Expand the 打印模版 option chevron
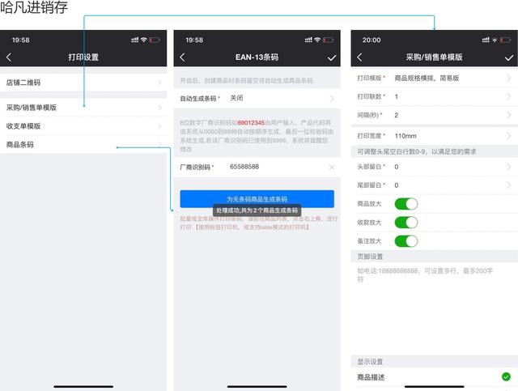Viewport: 518px width, 391px height. click(509, 78)
